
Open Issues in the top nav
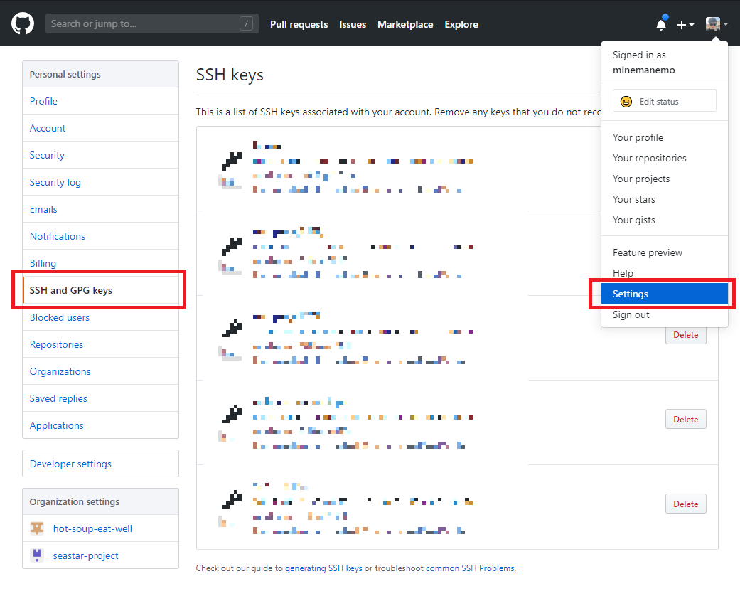(353, 25)
